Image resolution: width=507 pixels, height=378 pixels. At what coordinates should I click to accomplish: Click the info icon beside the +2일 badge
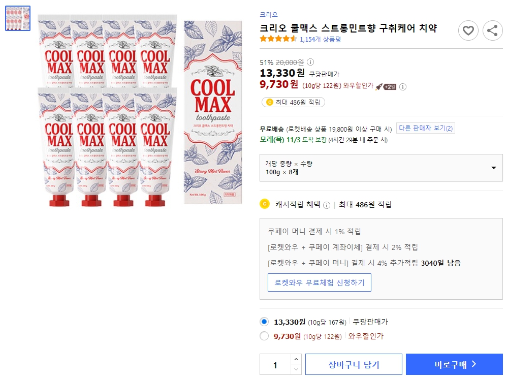click(x=402, y=85)
